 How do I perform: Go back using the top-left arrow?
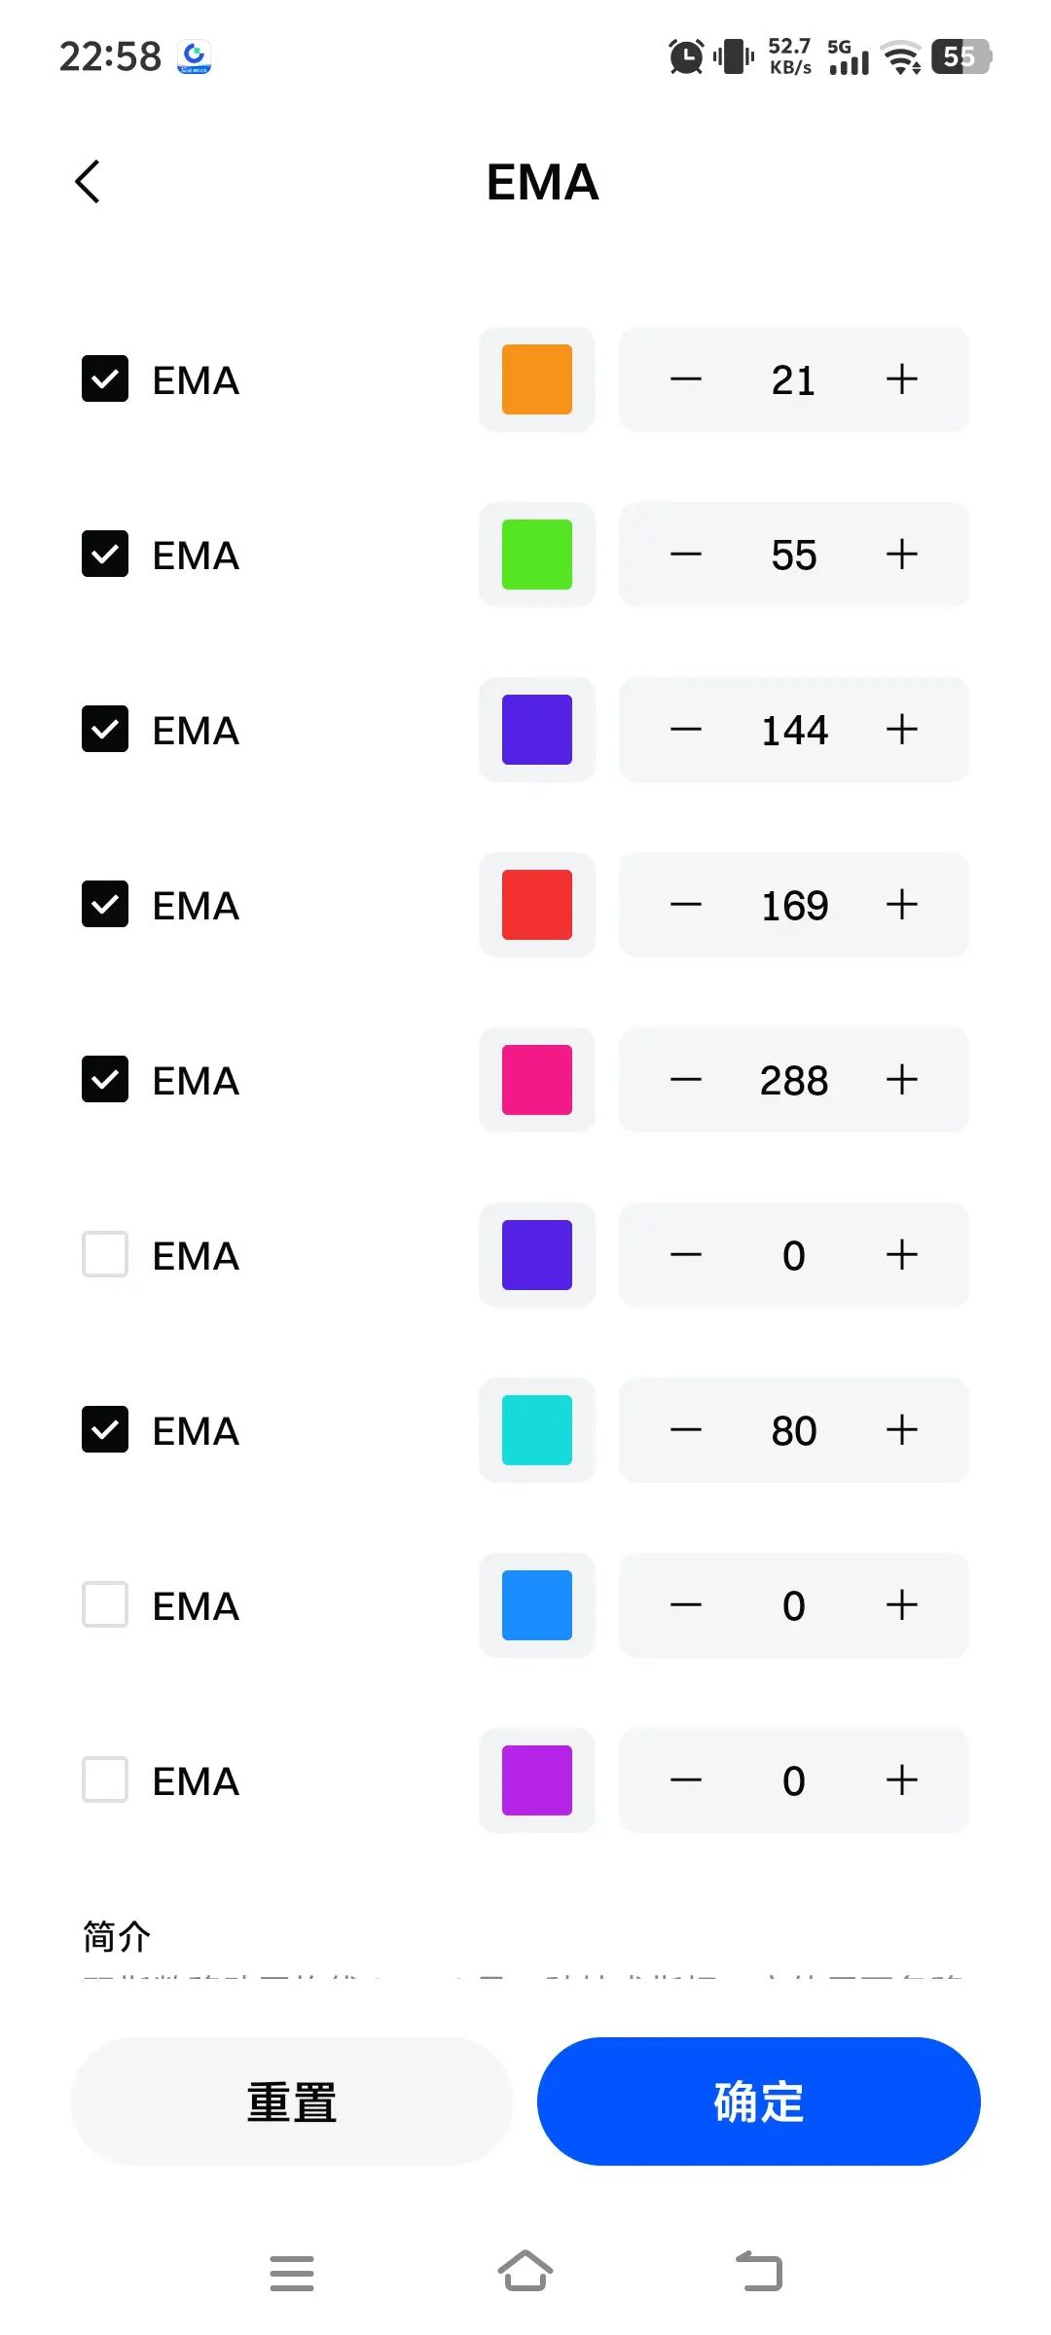[x=88, y=182]
